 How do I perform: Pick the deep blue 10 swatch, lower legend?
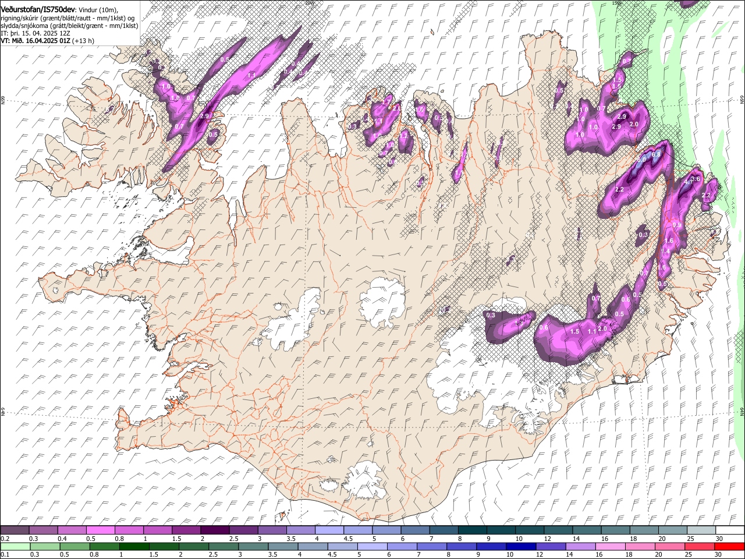point(521,546)
